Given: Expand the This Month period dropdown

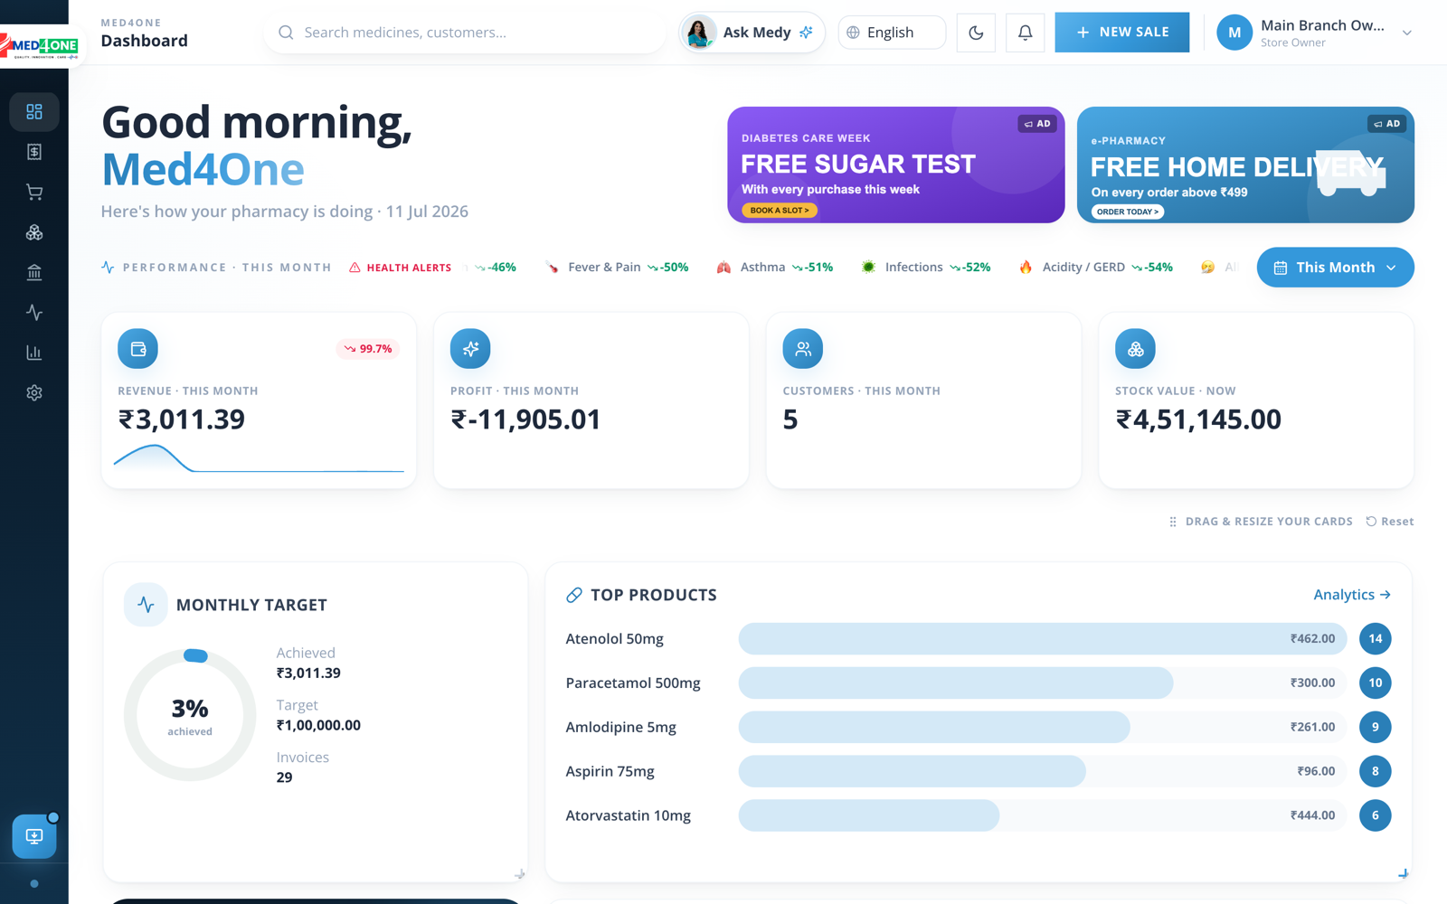Looking at the screenshot, I should [x=1335, y=268].
